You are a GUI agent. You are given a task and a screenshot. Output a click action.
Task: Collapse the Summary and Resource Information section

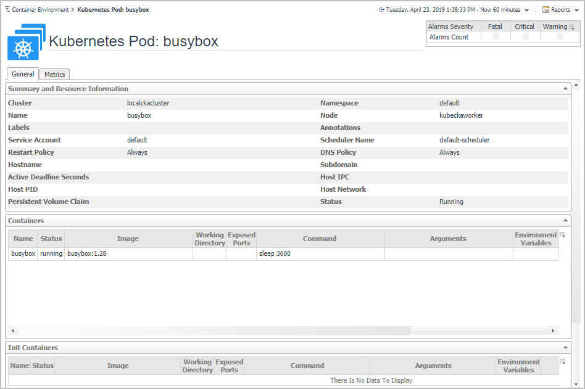[565, 89]
